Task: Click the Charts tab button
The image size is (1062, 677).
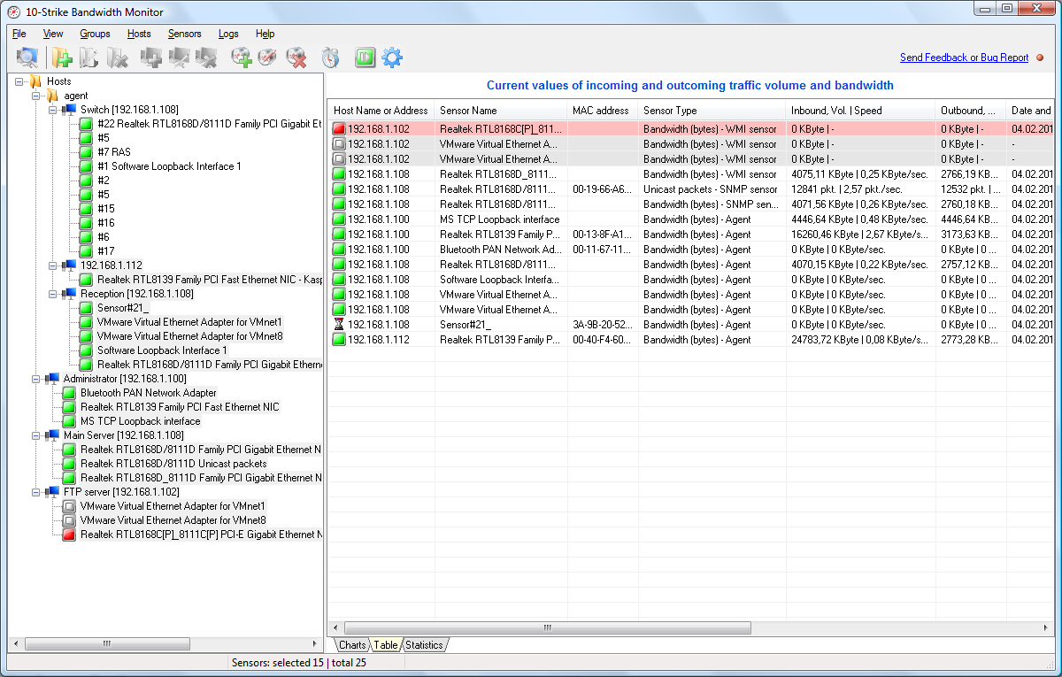Action: pyautogui.click(x=351, y=645)
